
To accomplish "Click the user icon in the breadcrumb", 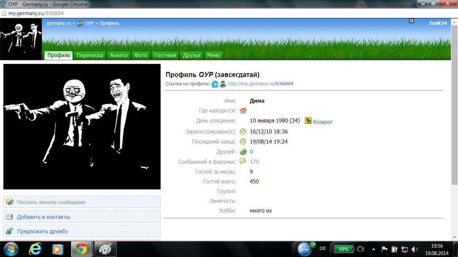I will pyautogui.click(x=80, y=23).
